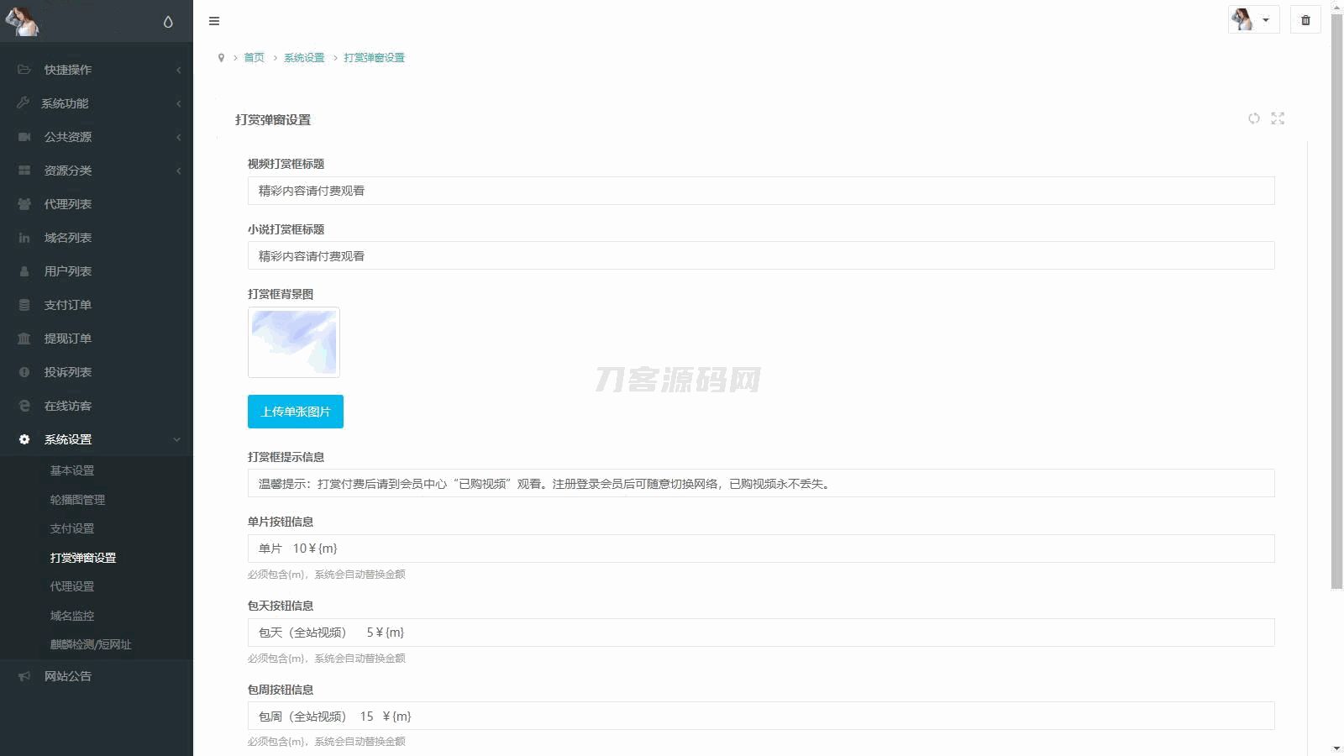The width and height of the screenshot is (1344, 756).
Task: Click the water drop theme icon
Action: point(168,22)
